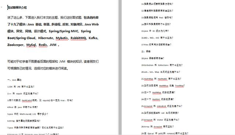Click the bold text Spring/Spring MVC
This screenshot has height=135, width=235.
point(64,31)
